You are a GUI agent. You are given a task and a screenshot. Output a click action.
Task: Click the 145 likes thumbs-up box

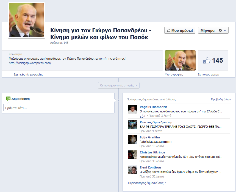213,61
